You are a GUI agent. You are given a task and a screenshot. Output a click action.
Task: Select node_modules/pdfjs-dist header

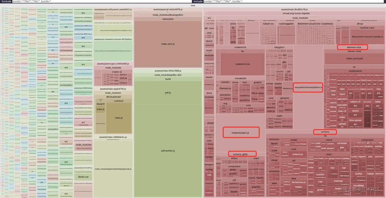168,75
